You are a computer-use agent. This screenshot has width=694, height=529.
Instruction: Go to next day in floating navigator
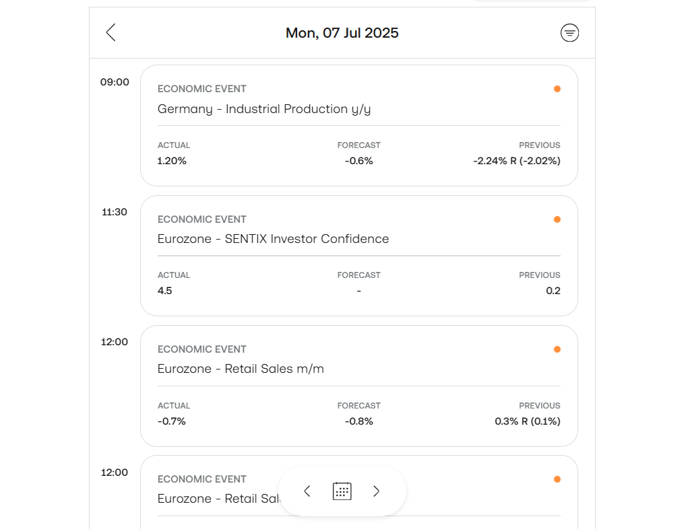point(376,491)
